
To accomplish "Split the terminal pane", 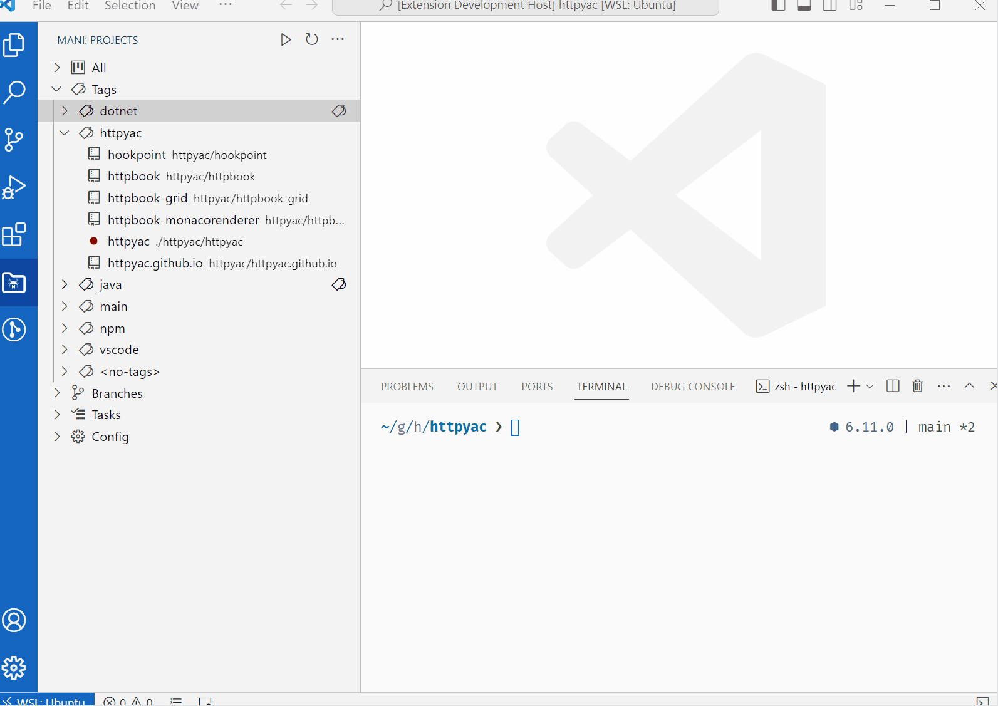I will tap(893, 386).
